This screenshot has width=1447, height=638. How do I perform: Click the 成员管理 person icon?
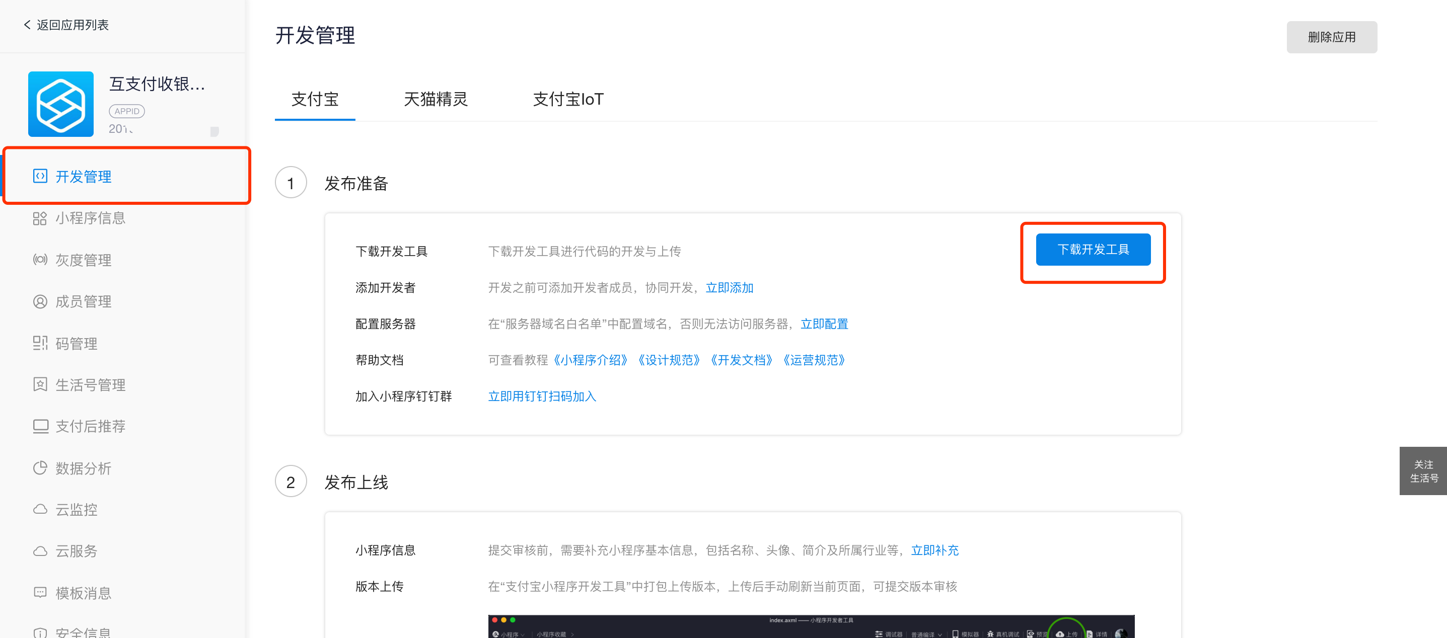[40, 302]
